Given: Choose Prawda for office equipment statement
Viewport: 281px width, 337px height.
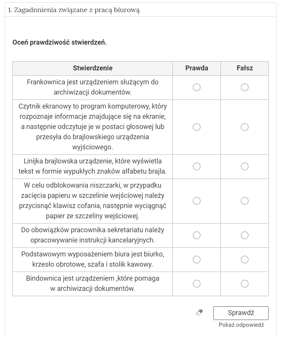Looking at the screenshot, I should coord(197,259).
